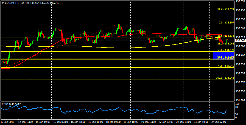Click the 132.870 price on the price scale
Screen dimensions: 246x125
click(240, 82)
